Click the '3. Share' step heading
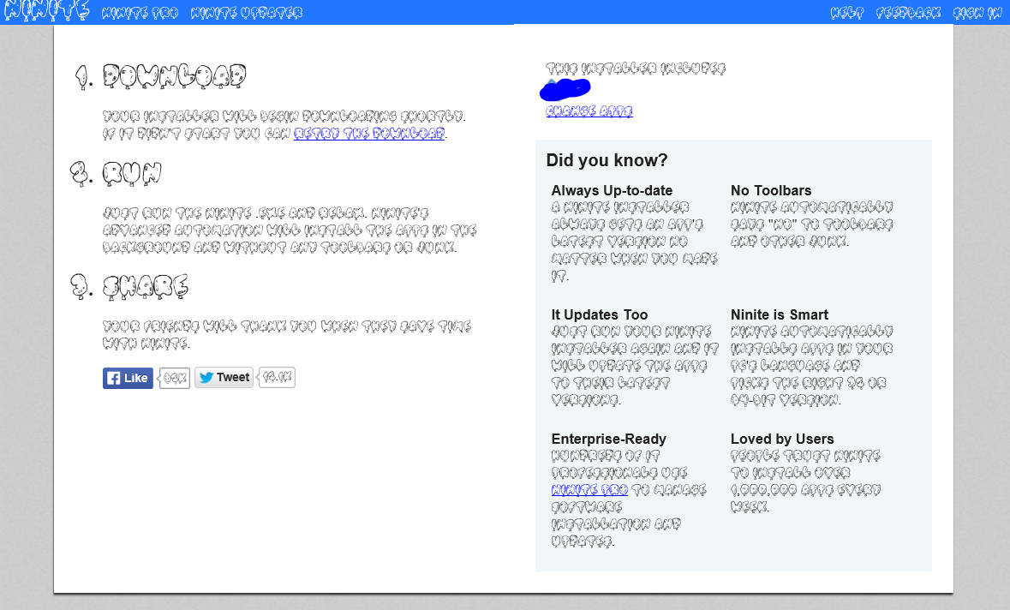This screenshot has width=1010, height=610. click(129, 287)
